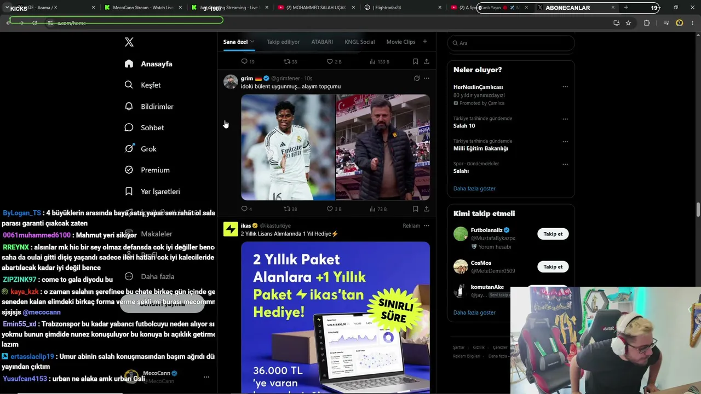Open the browser tab list chevron

(x=7, y=8)
